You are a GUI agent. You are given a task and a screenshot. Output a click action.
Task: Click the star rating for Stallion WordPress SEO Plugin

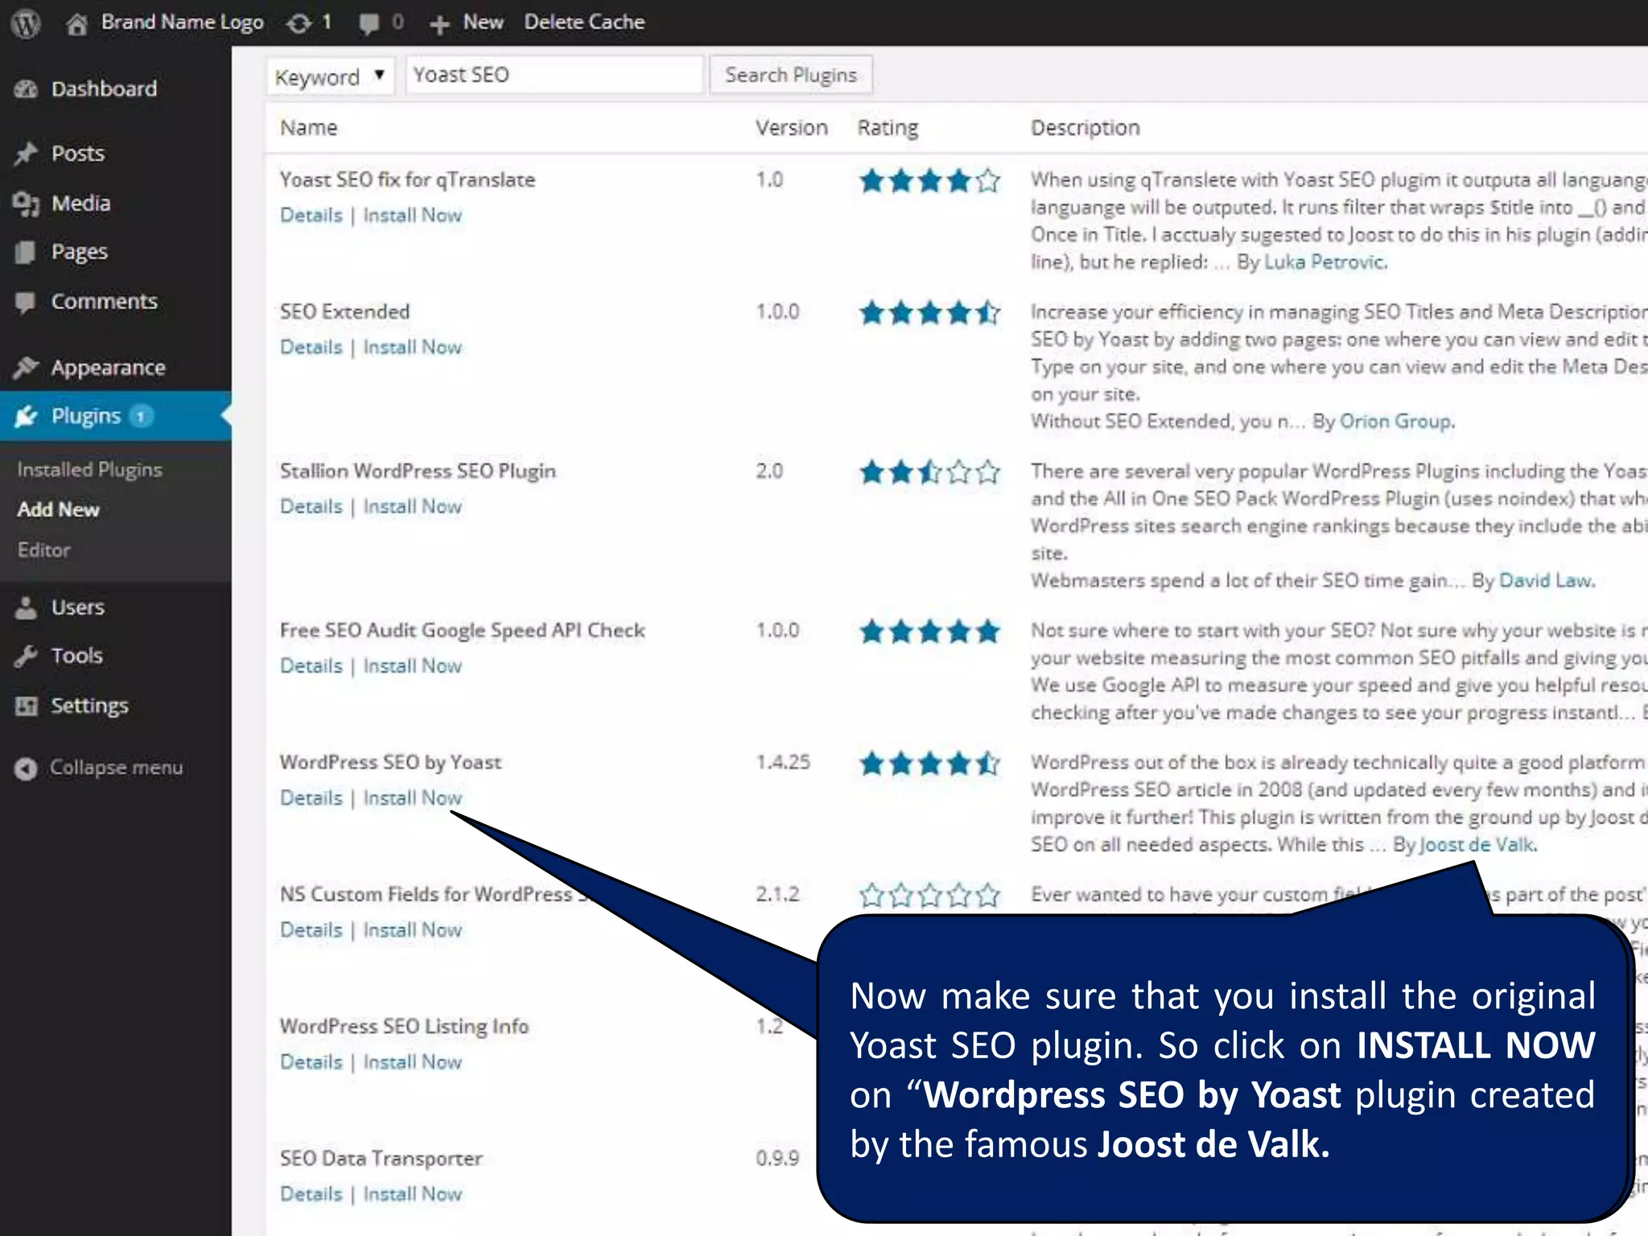click(x=929, y=472)
